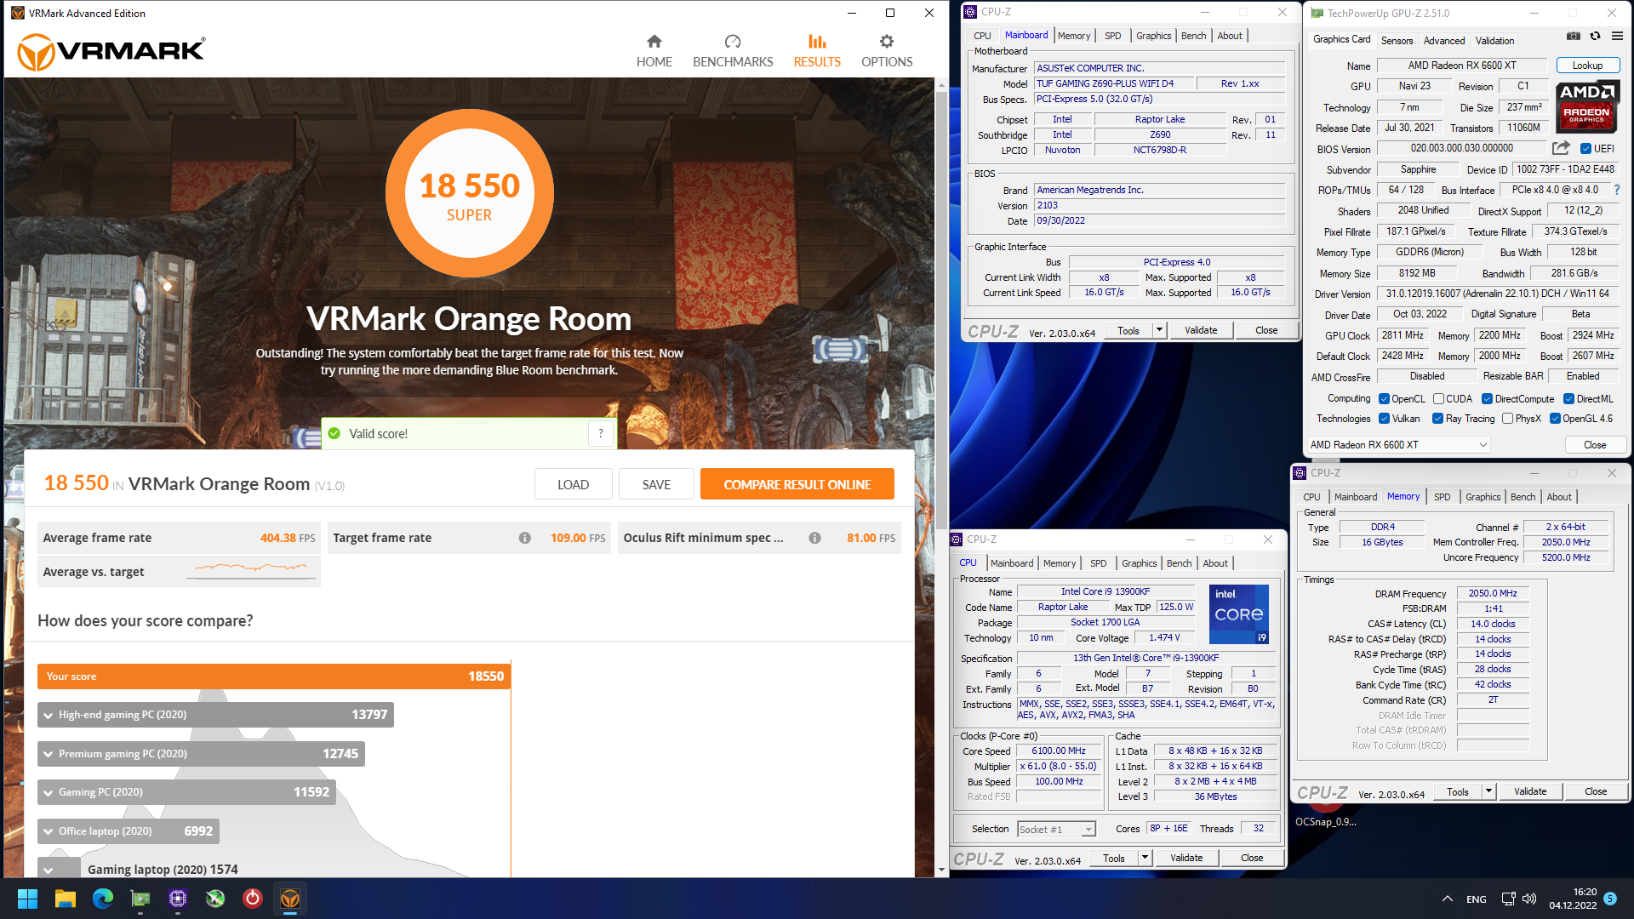Click Oculus Rift minimum spec info icon
Image resolution: width=1634 pixels, height=919 pixels.
814,538
